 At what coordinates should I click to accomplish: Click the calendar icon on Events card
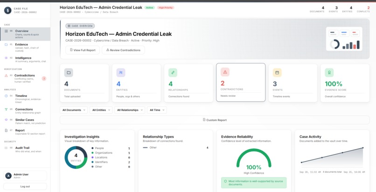coord(277,73)
